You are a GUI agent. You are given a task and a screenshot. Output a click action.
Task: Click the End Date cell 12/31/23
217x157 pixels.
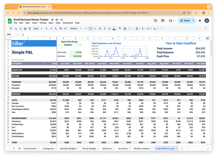pos(76,56)
